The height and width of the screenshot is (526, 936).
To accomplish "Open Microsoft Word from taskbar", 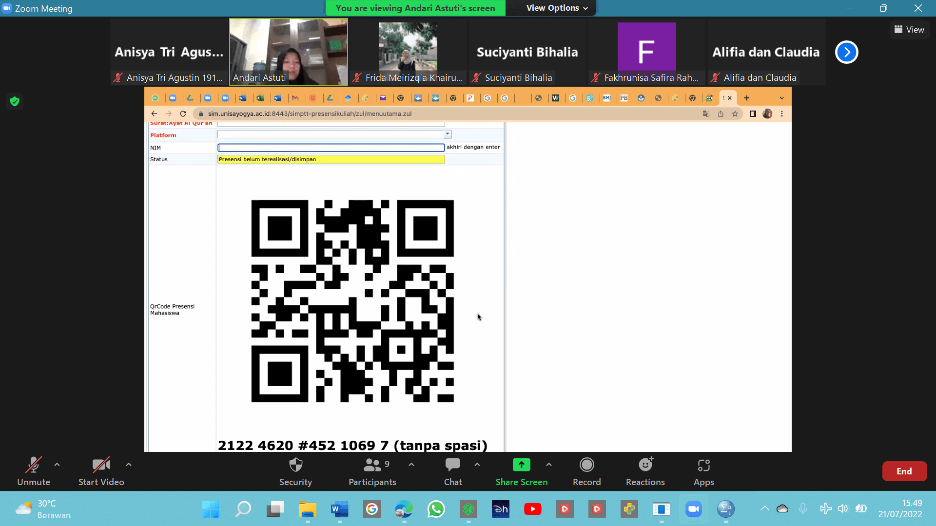I will 340,509.
